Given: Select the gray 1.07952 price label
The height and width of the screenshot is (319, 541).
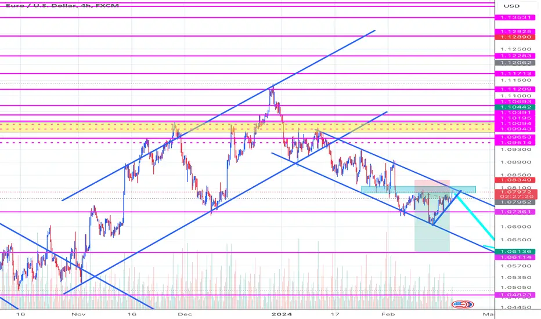Looking at the screenshot, I should [x=515, y=202].
